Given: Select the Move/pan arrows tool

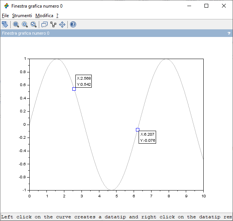Looking at the screenshot, I should click(x=62, y=24).
